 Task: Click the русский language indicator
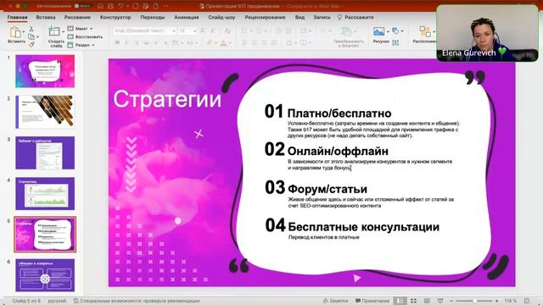click(x=57, y=301)
